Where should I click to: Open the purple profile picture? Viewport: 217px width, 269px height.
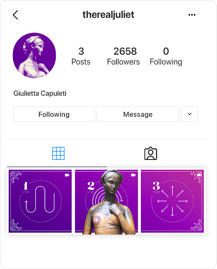pyautogui.click(x=34, y=55)
